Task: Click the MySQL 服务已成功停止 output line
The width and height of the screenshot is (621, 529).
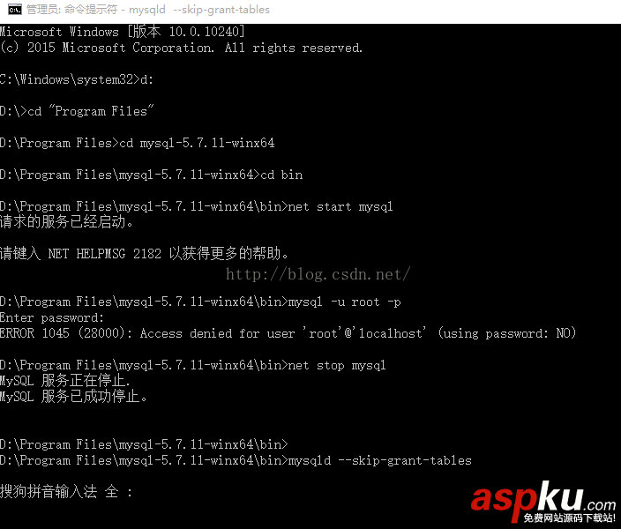Action: click(x=74, y=397)
